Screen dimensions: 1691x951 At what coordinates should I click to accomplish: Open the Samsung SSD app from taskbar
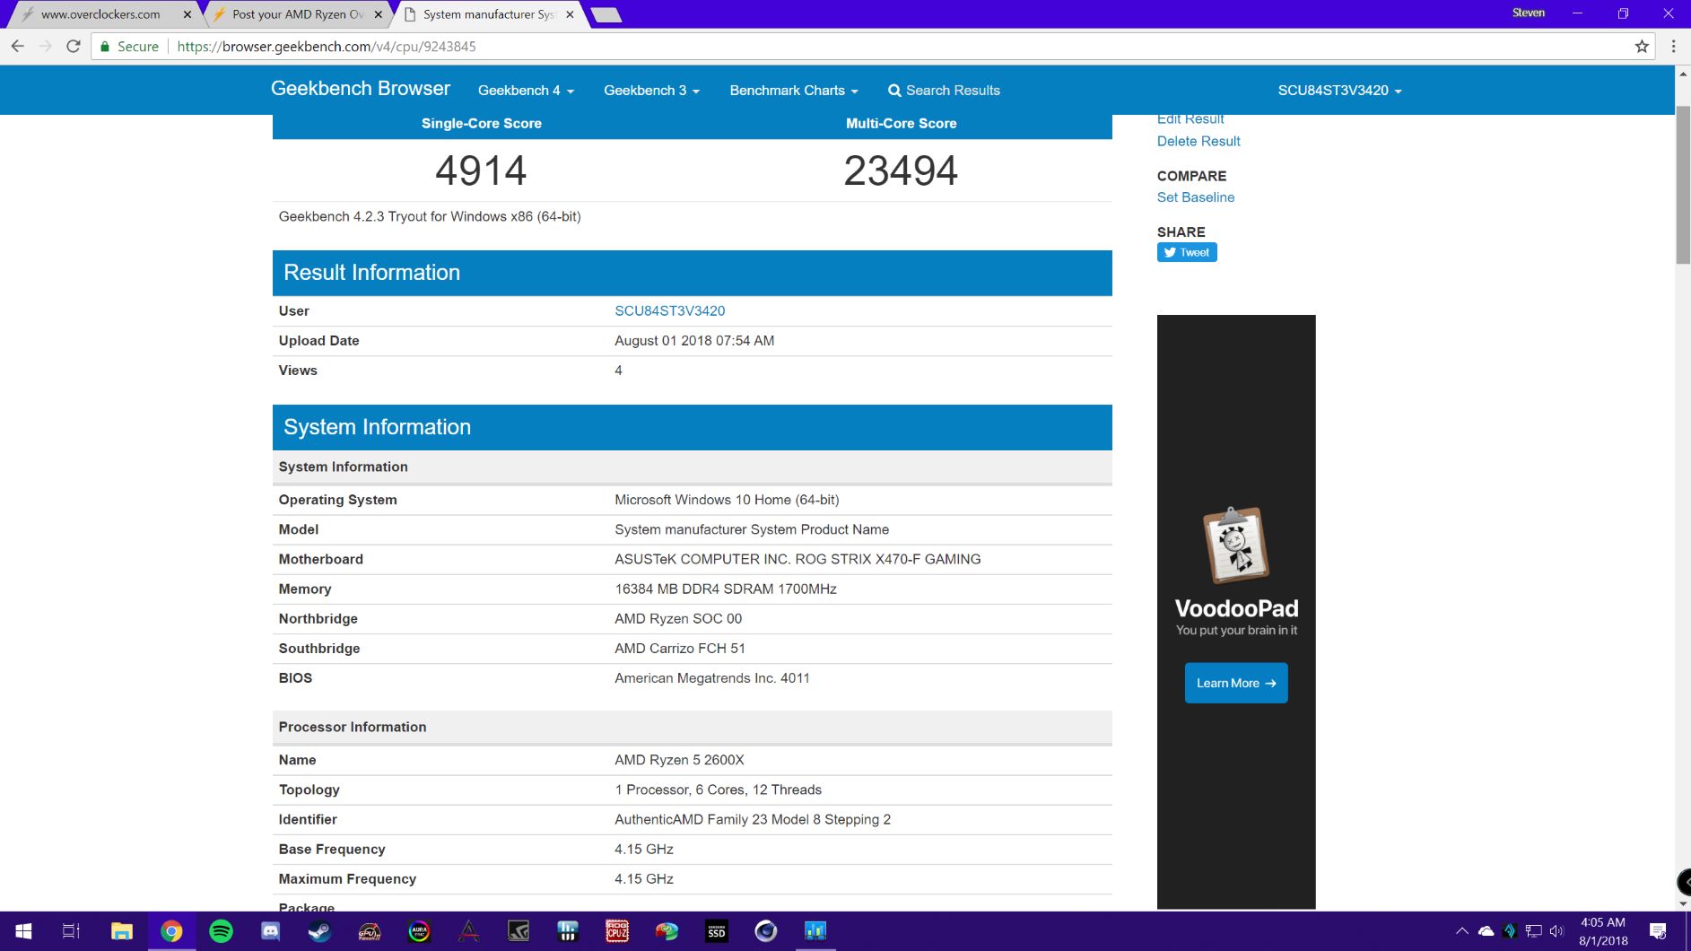coord(716,931)
